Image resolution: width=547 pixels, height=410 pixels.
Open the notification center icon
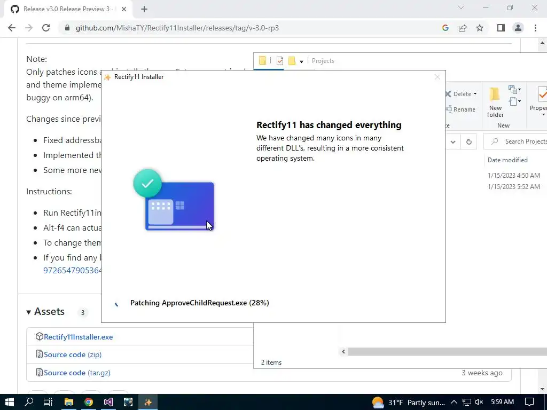click(529, 403)
